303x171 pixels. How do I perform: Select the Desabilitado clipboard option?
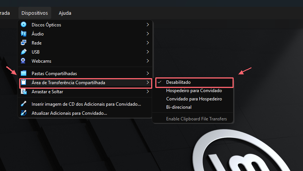pos(194,82)
